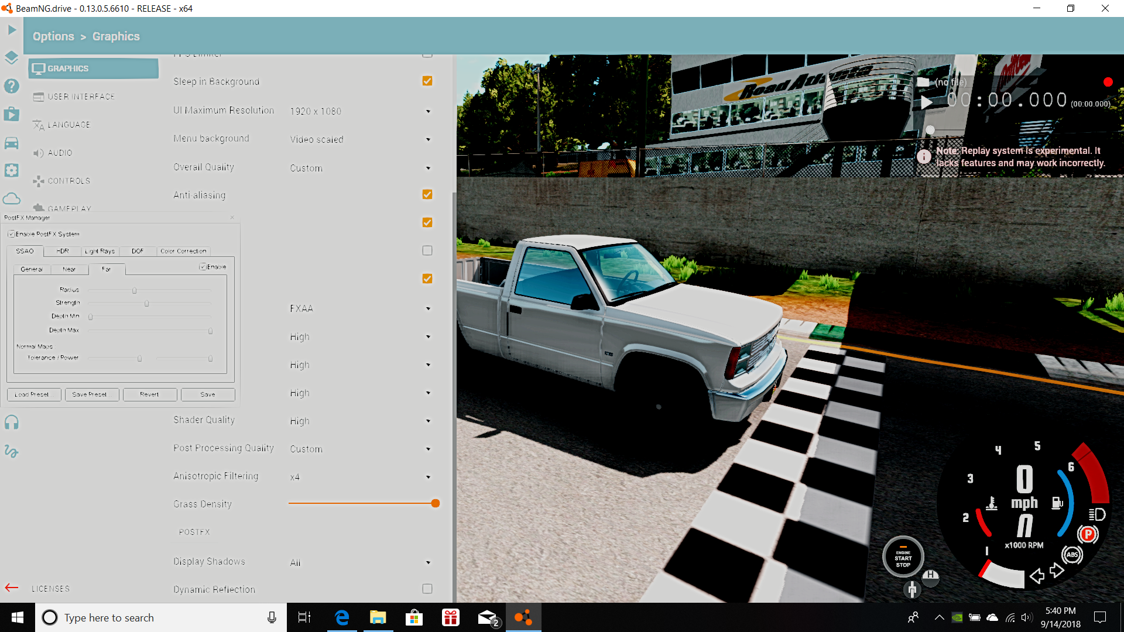The height and width of the screenshot is (632, 1124).
Task: Open the Anisotropic Filtering dropdown
Action: (x=361, y=477)
